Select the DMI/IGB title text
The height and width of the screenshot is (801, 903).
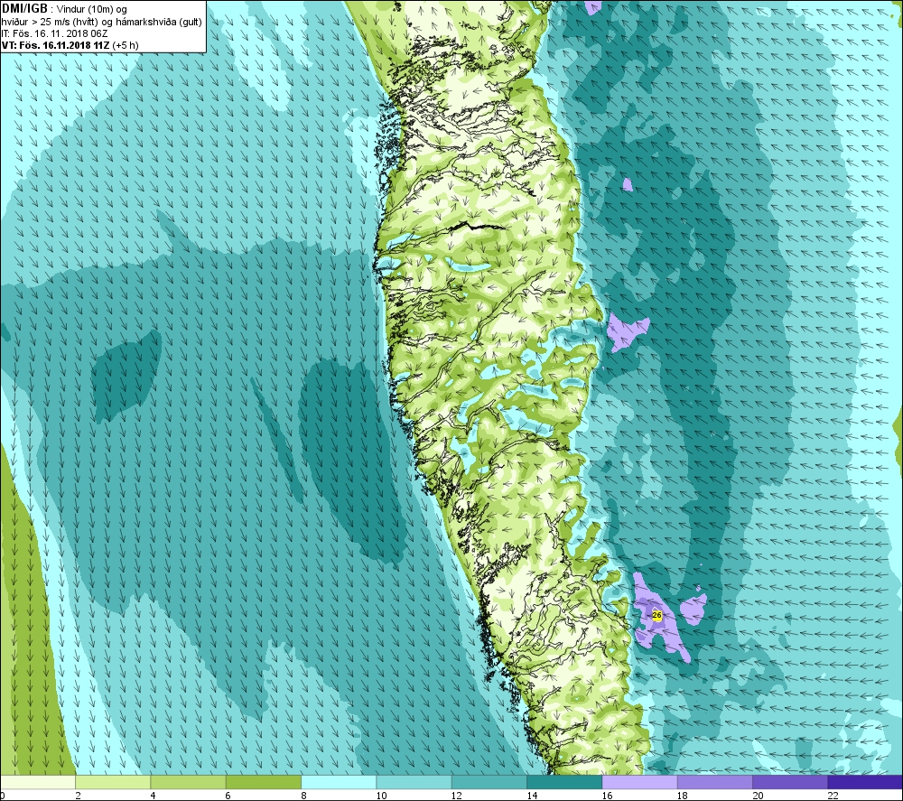24,9
